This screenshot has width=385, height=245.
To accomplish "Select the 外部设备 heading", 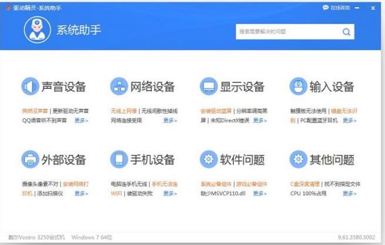I will click(63, 160).
